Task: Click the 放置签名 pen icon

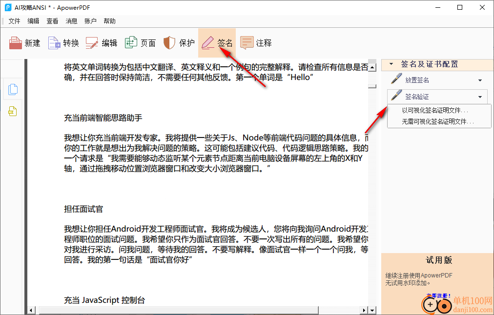Action: click(x=396, y=79)
